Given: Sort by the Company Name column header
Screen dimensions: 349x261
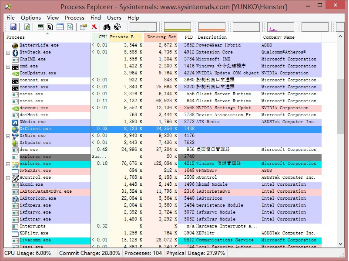Looking at the screenshot, I should click(279, 37).
